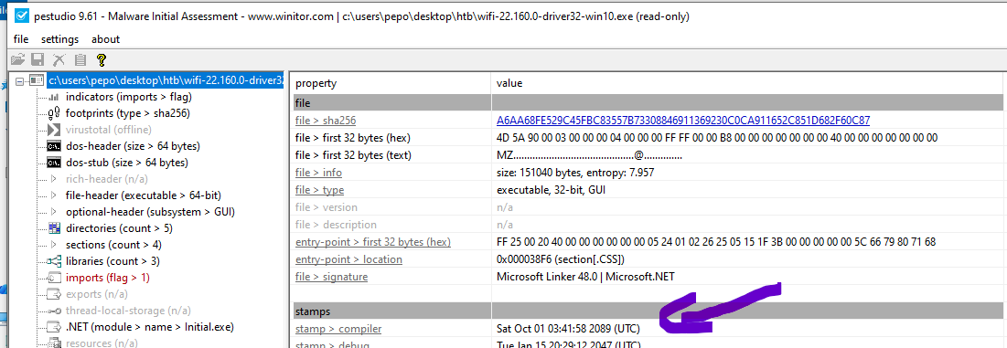Image resolution: width=1007 pixels, height=348 pixels.
Task: Click the 'file > info' property link
Action: (318, 173)
